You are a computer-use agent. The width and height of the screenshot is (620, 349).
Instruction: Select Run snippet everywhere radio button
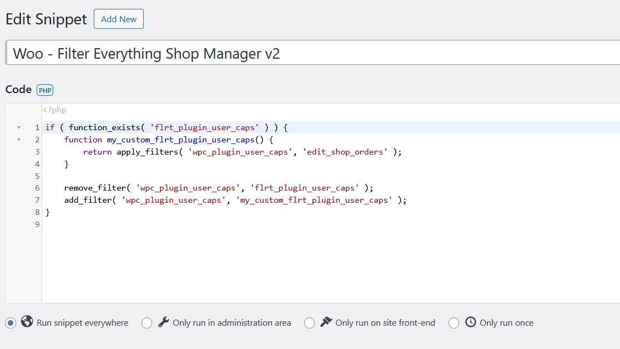tap(11, 323)
